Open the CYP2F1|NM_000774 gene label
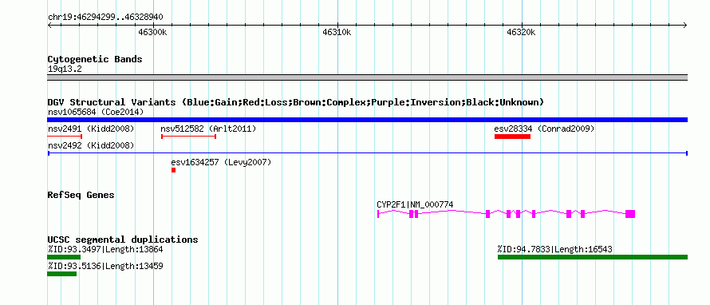 (x=415, y=205)
